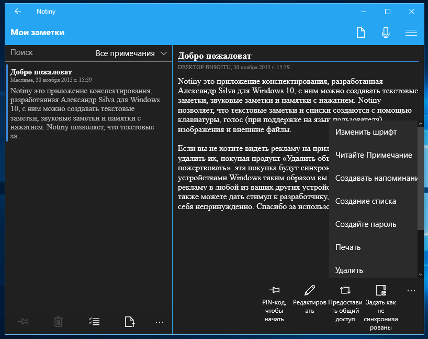Pick Создавать напоминание in the menu
The width and height of the screenshot is (428, 339).
point(374,178)
